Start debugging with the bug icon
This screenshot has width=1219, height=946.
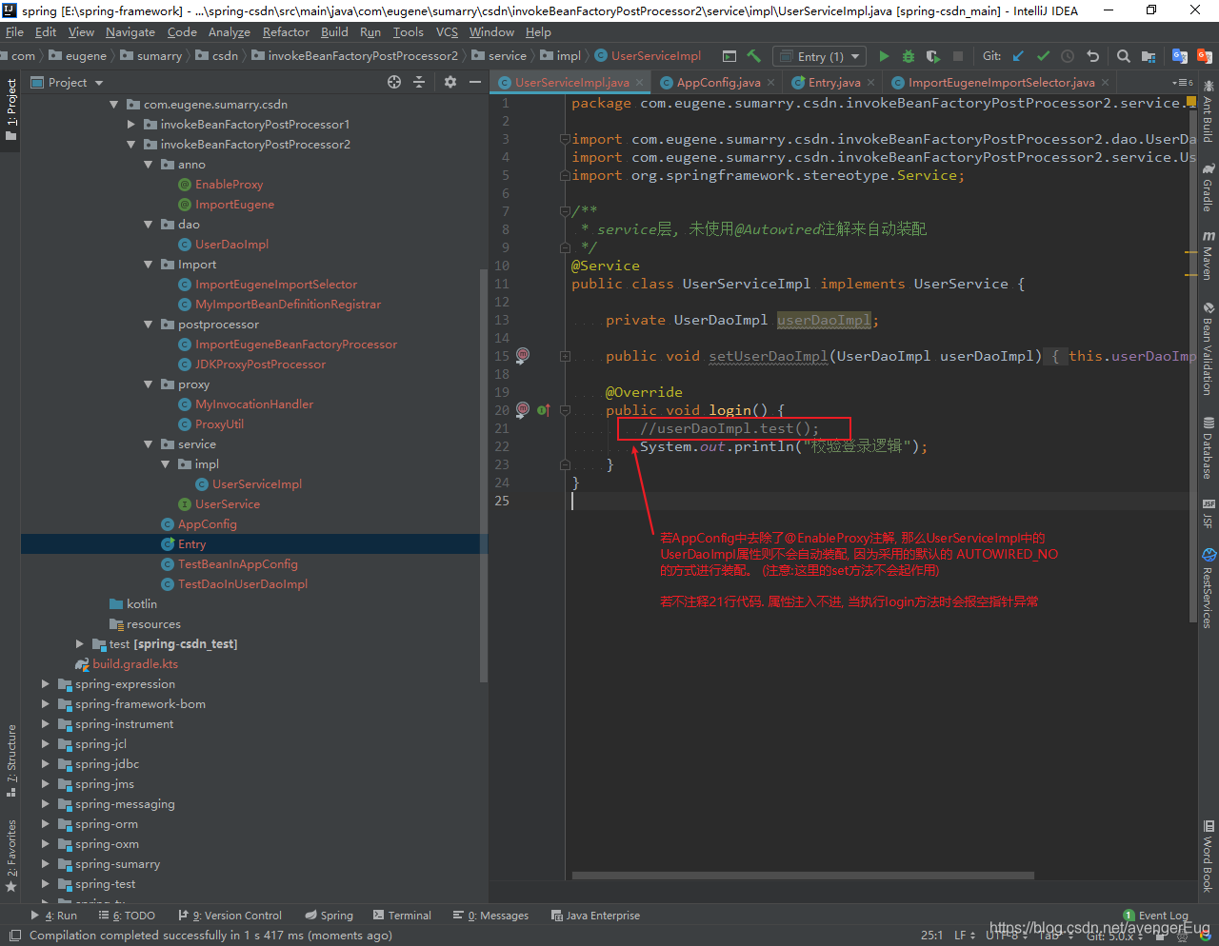click(909, 56)
